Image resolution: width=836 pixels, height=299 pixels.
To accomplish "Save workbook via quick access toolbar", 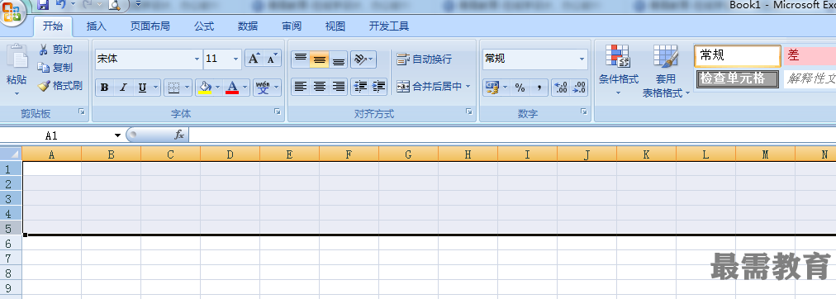I will tap(43, 5).
